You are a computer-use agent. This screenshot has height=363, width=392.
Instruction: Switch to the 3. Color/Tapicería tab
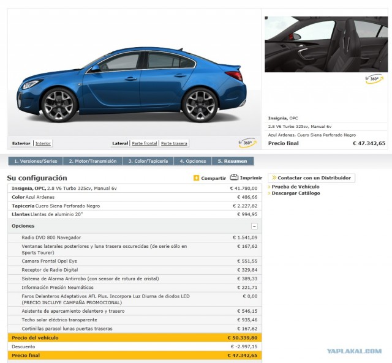coord(148,161)
